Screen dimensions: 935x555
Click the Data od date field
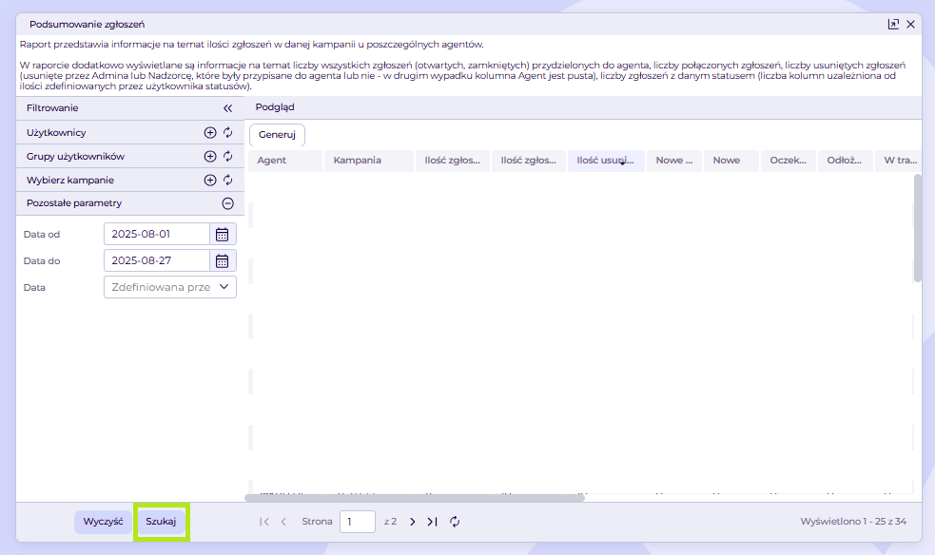point(157,234)
